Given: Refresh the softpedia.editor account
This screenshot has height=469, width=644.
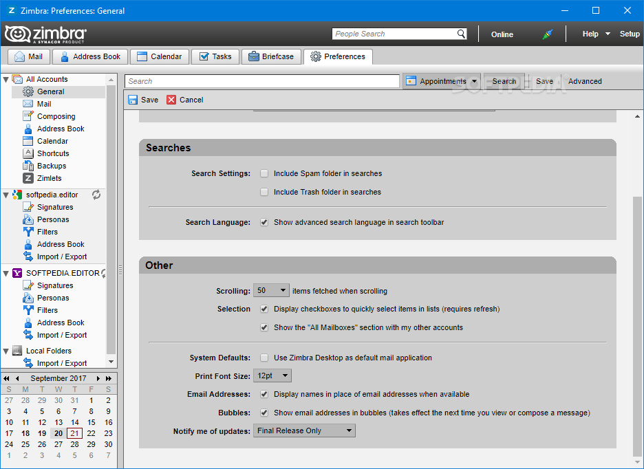Looking at the screenshot, I should click(96, 195).
